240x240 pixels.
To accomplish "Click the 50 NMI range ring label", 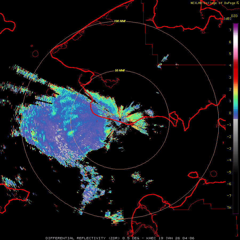I will (120, 70).
